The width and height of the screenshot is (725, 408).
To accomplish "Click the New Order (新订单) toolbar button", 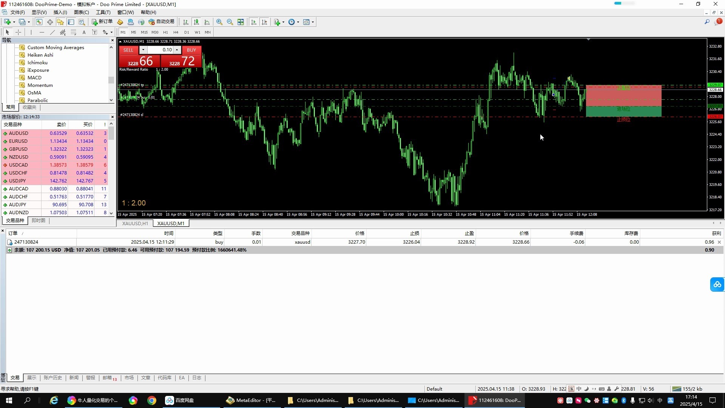I will tap(102, 22).
